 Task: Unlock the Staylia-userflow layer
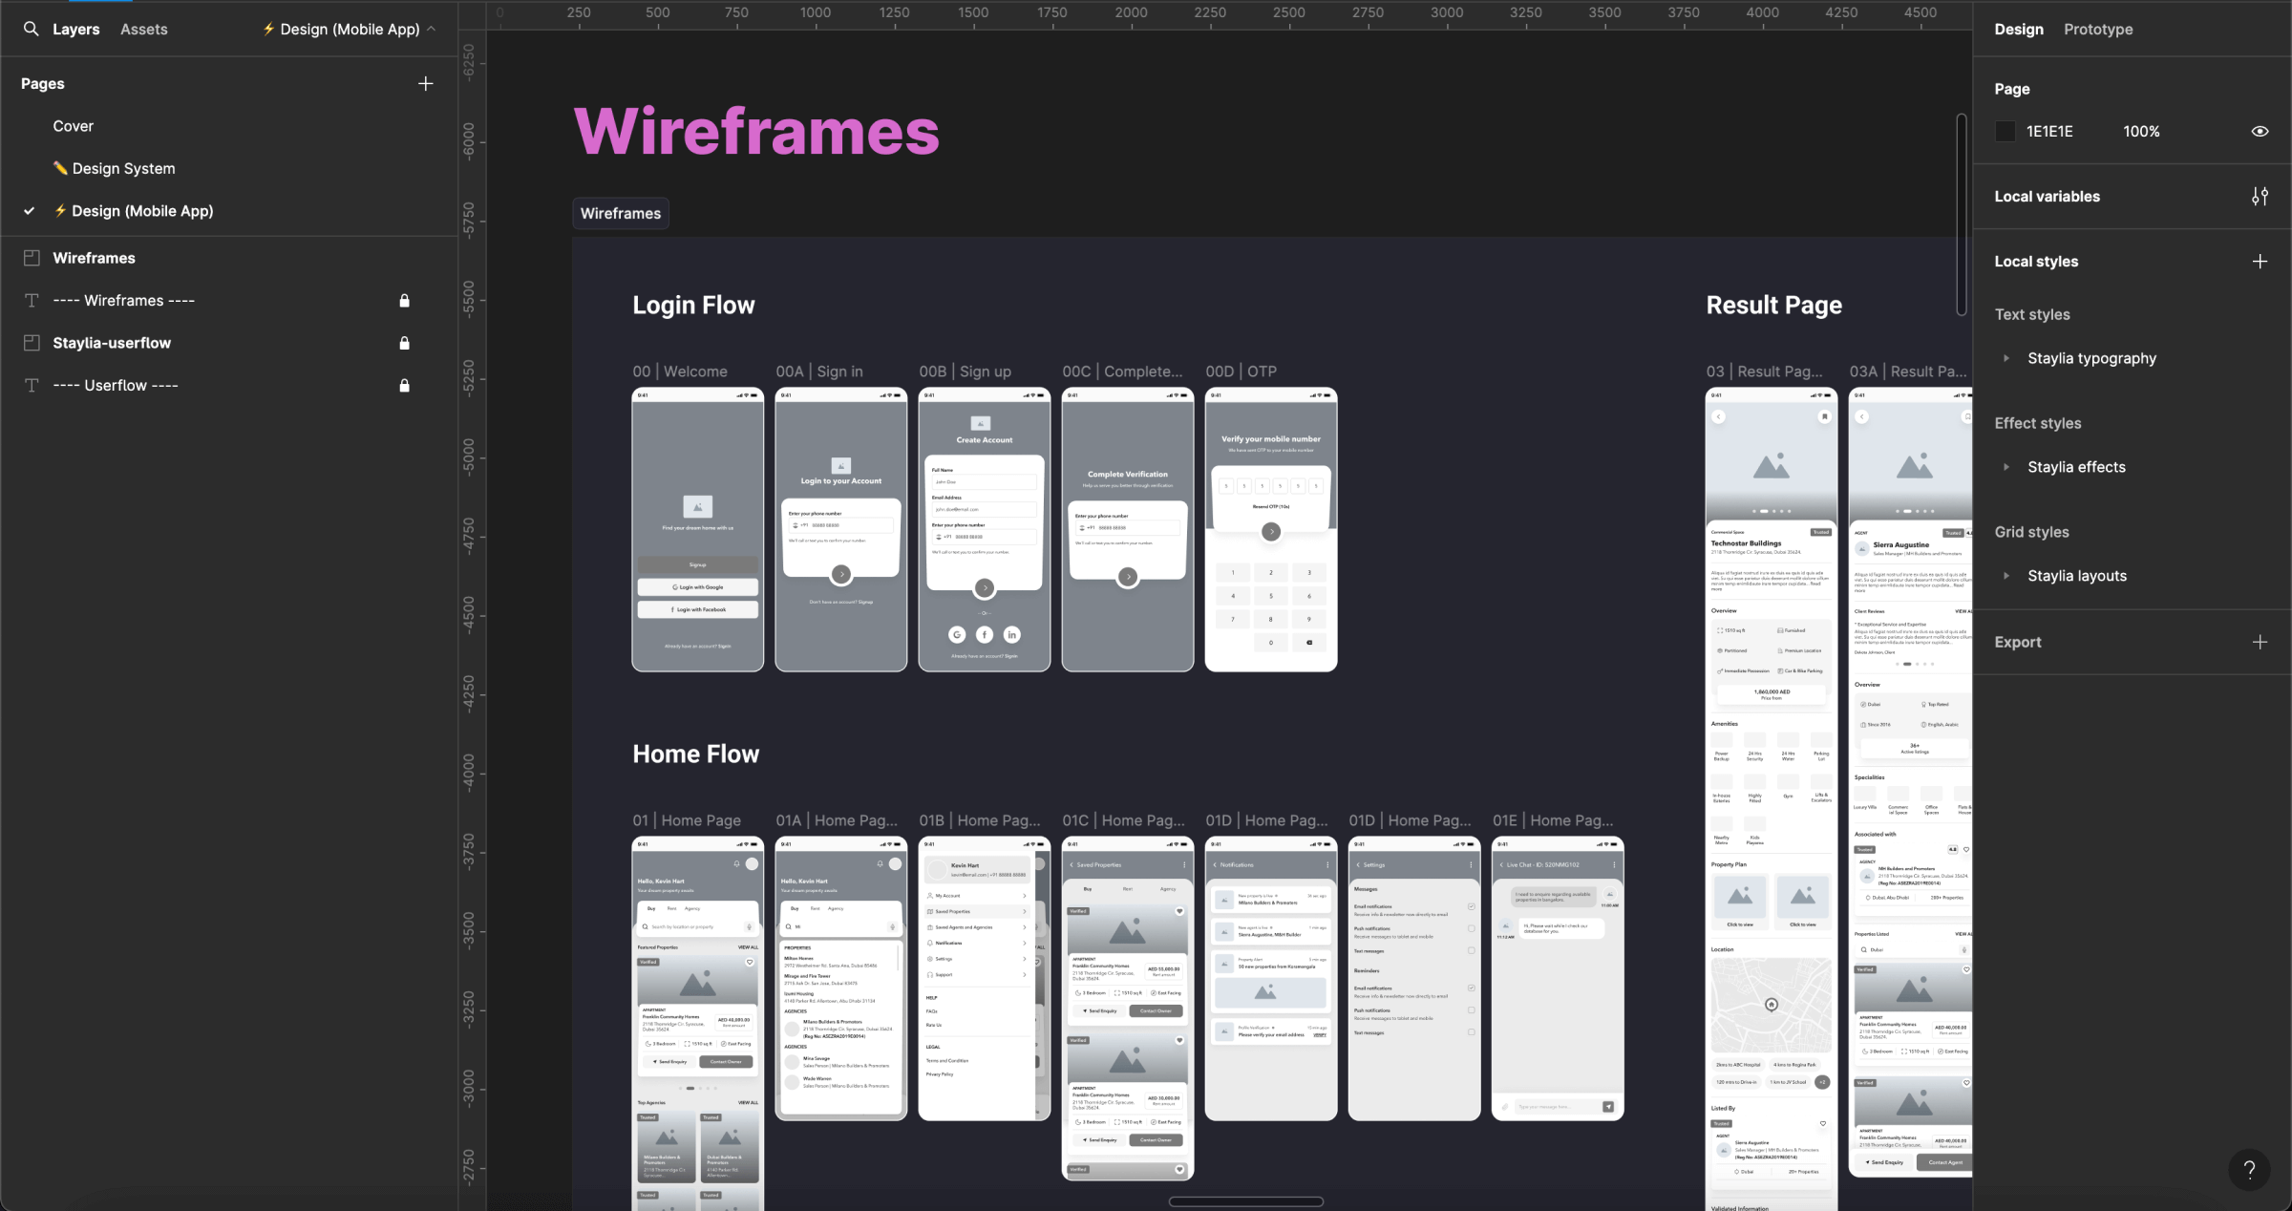coord(404,343)
